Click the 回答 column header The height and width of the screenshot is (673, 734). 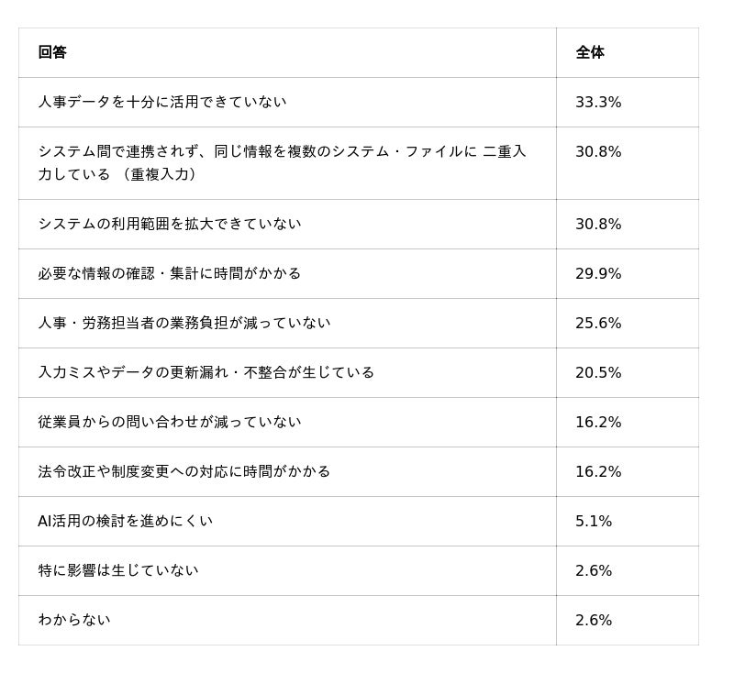point(52,52)
